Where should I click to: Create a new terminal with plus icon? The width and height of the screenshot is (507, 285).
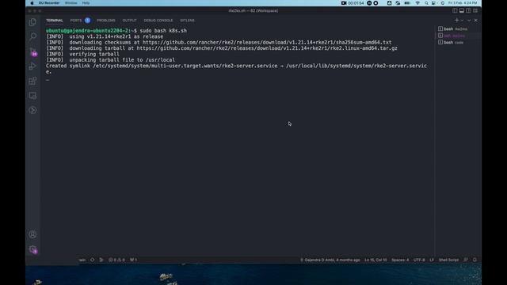(456, 20)
